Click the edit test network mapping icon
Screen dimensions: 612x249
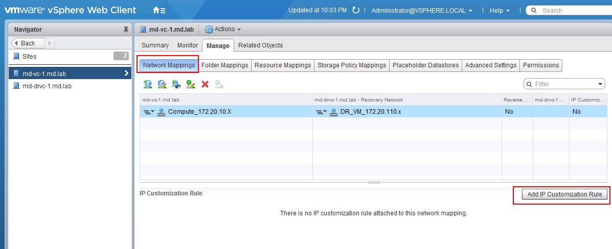(191, 84)
